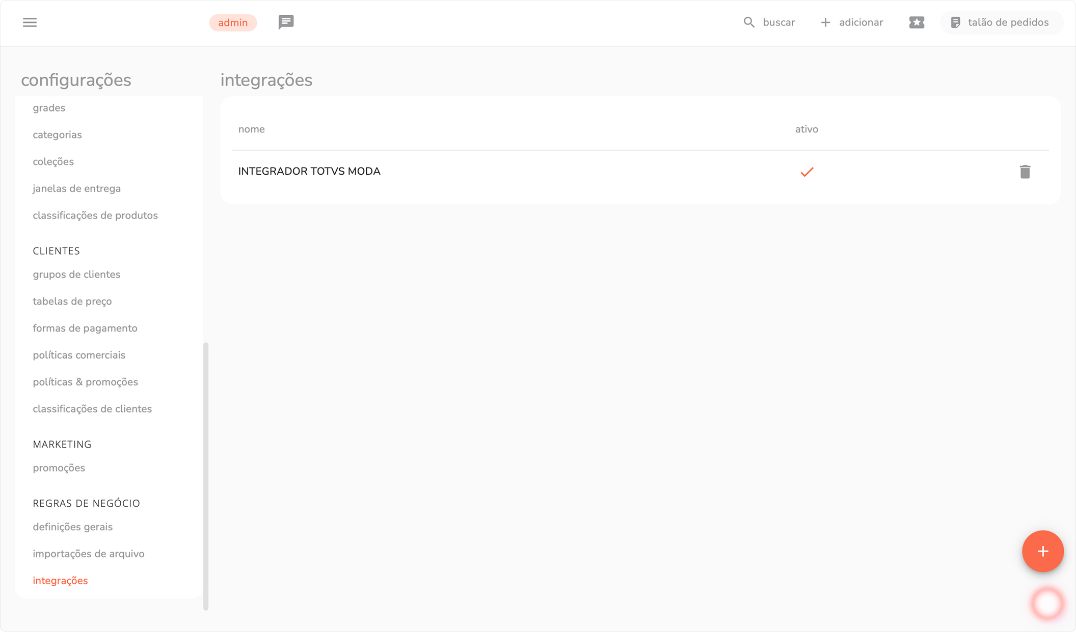Click the admin badge
The image size is (1076, 632).
tap(233, 23)
